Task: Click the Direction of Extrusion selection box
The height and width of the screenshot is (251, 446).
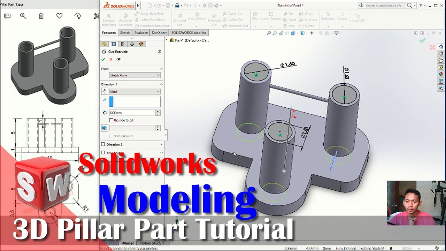Action: (135, 101)
